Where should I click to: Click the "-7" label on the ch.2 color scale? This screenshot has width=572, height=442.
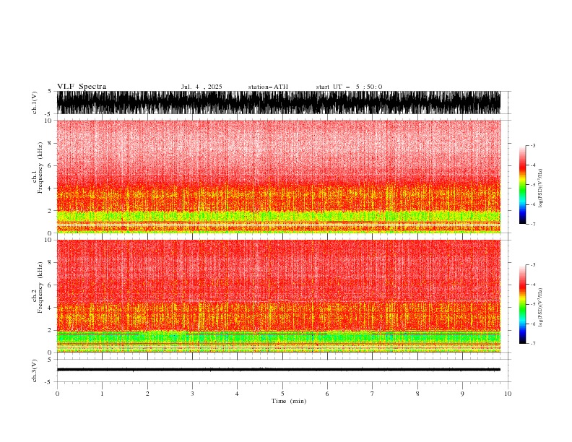tap(532, 344)
